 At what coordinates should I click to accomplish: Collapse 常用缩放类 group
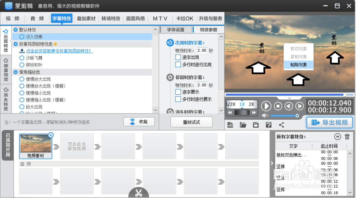pos(15,72)
